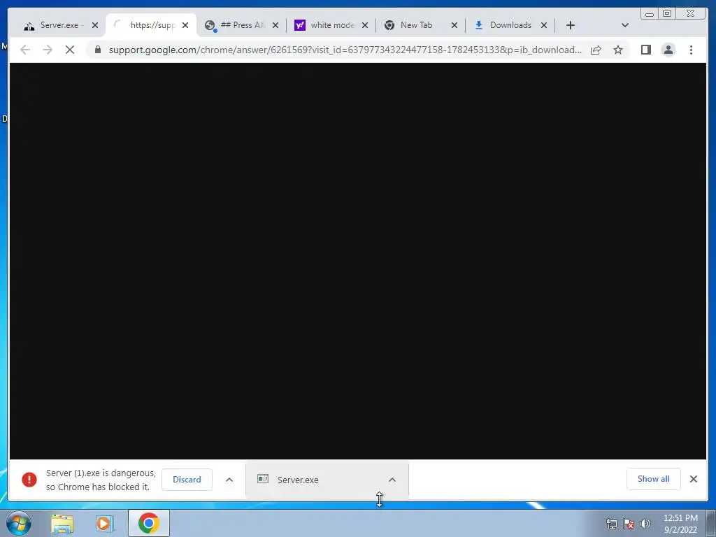This screenshot has height=537, width=716.
Task: Show all downloads
Action: click(x=654, y=479)
